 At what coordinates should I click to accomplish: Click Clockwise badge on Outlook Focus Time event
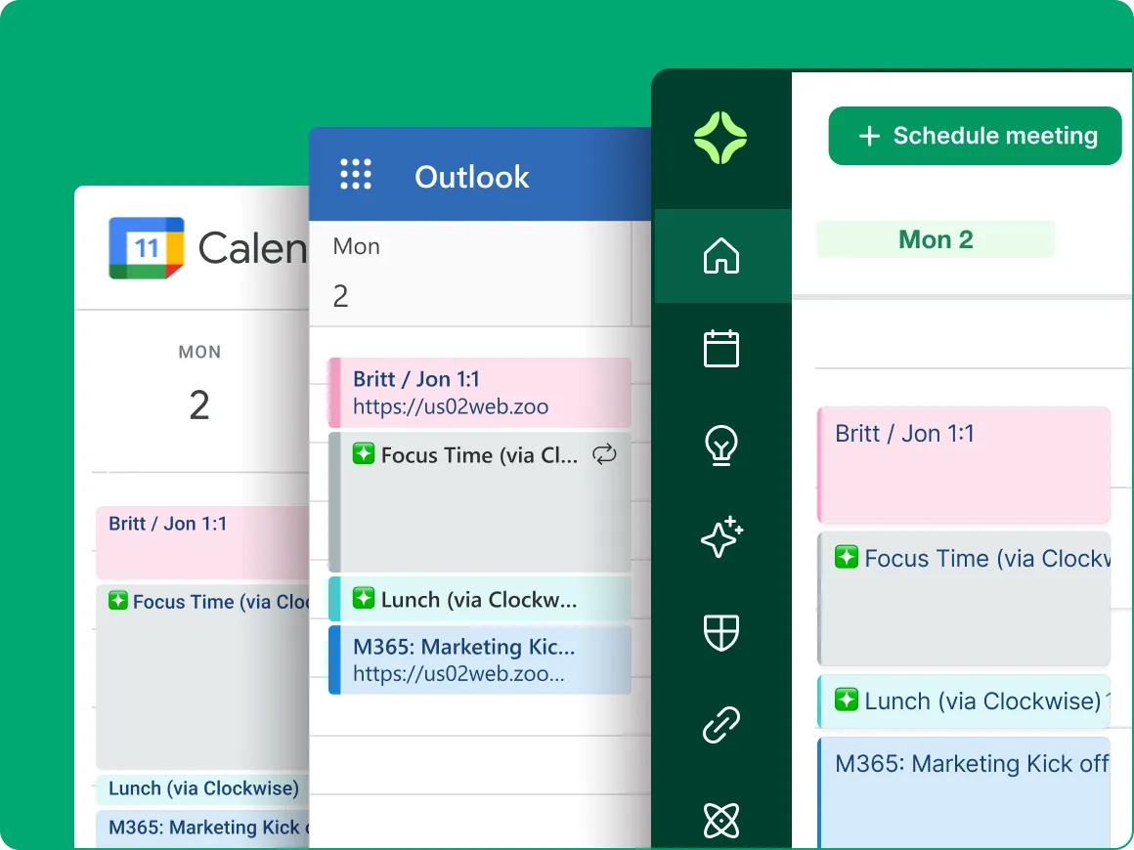point(363,454)
